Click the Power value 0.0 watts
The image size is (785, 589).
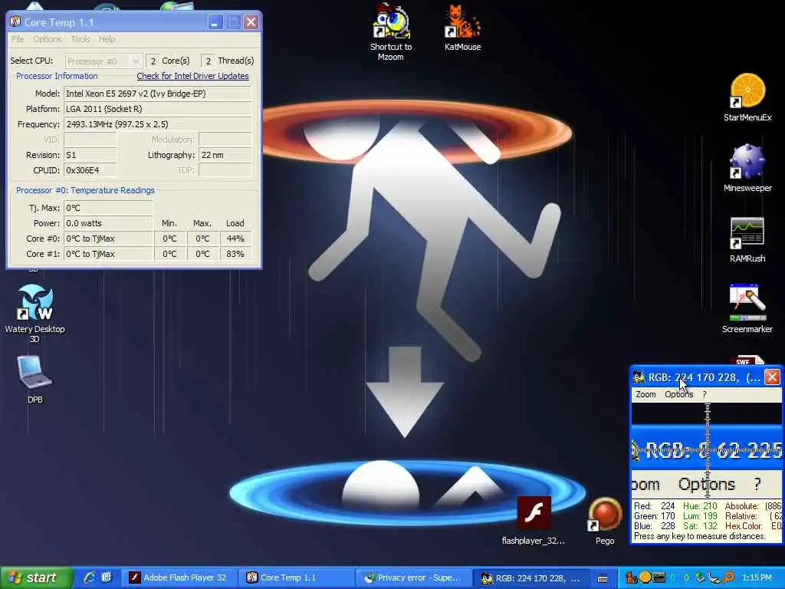coord(108,223)
